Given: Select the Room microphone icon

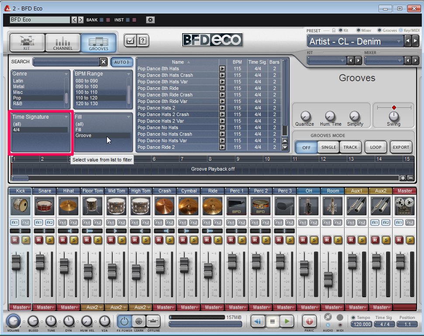Looking at the screenshot, I should (333, 206).
